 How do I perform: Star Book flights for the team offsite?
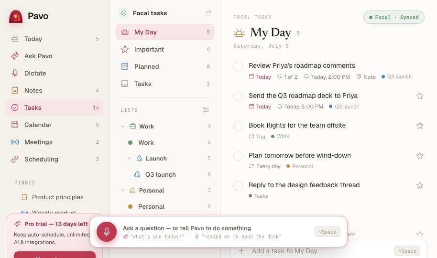point(420,126)
